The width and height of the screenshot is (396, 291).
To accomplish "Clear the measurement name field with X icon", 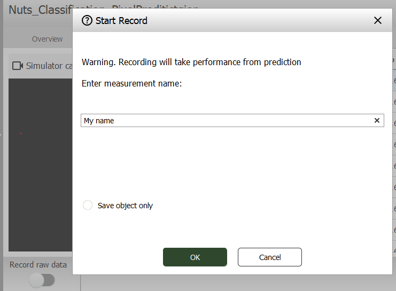I will 377,121.
